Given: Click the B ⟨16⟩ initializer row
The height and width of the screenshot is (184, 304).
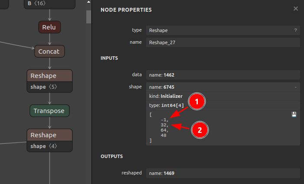Looking at the screenshot, I should (x=49, y=4).
